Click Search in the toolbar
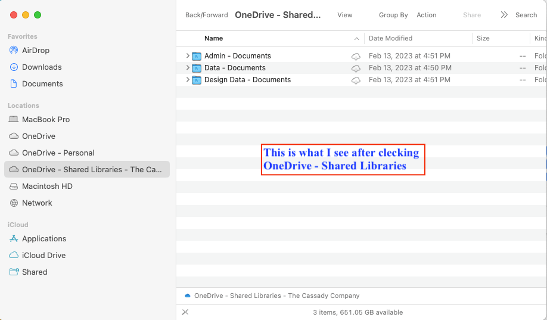Screen dimensions: 547x320 (526, 15)
